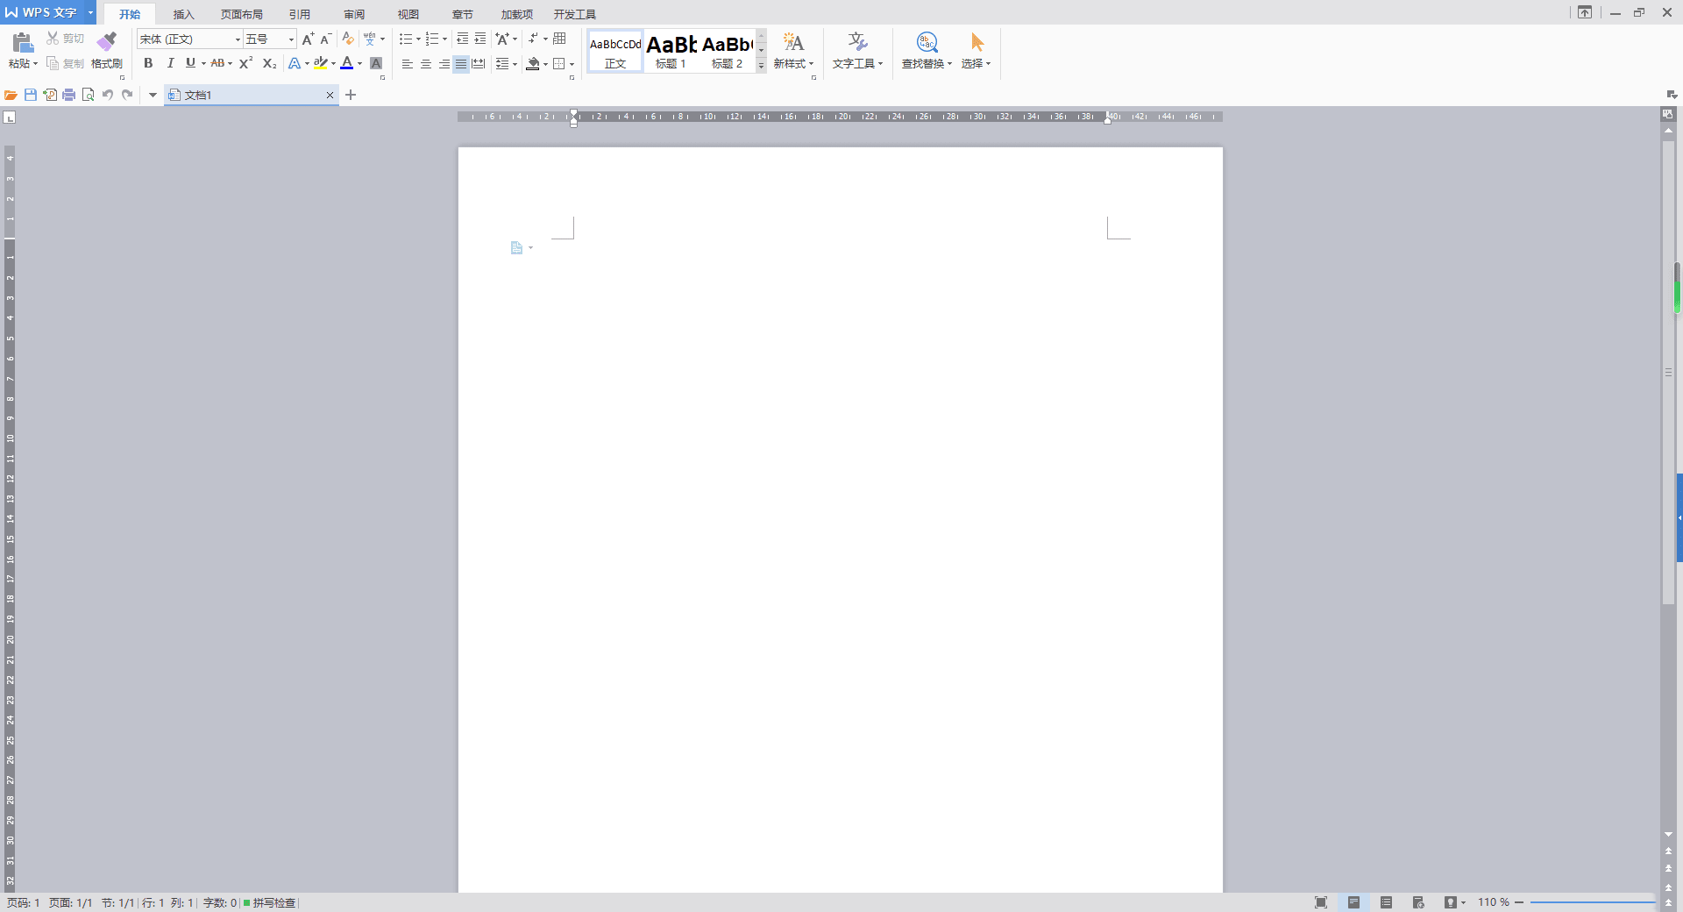Open the Find and Replace (查找替换) tool
Viewport: 1683px width, 912px height.
[x=926, y=50]
